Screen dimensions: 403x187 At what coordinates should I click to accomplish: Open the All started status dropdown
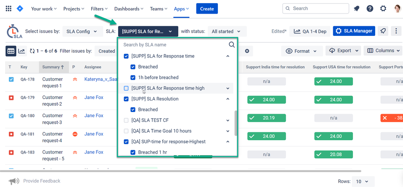227,31
